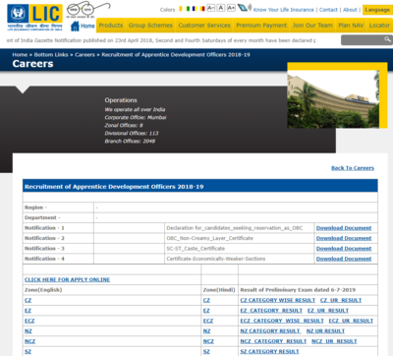Select the red color theme
The image size is (393, 356).
pos(202,9)
